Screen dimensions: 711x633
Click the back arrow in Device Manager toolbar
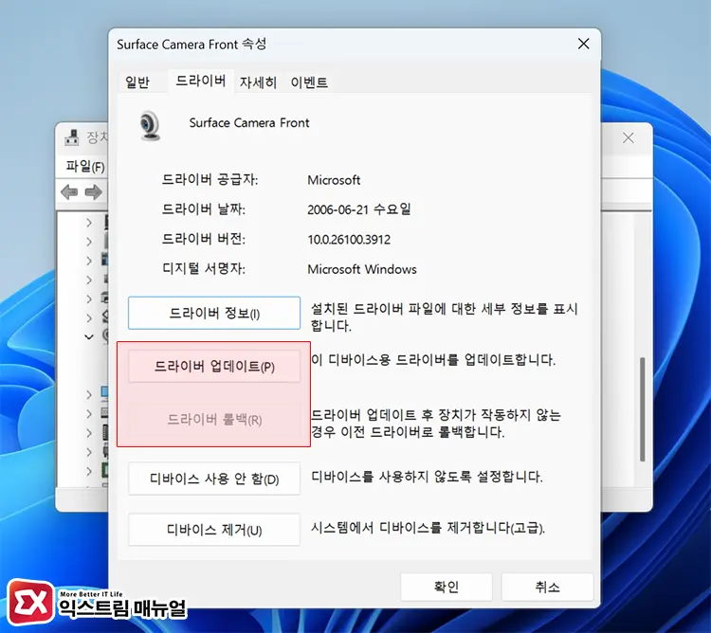(69, 192)
